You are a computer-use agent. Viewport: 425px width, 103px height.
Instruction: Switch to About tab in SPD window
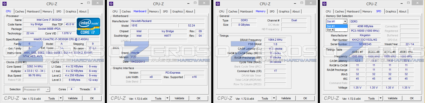point(403,11)
